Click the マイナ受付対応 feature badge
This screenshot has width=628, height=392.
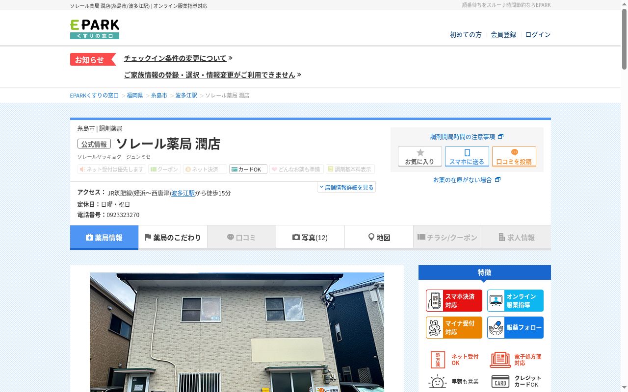[x=454, y=327]
